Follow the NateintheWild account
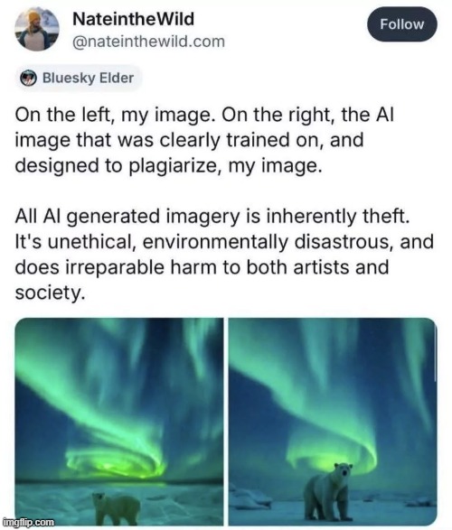 401,24
